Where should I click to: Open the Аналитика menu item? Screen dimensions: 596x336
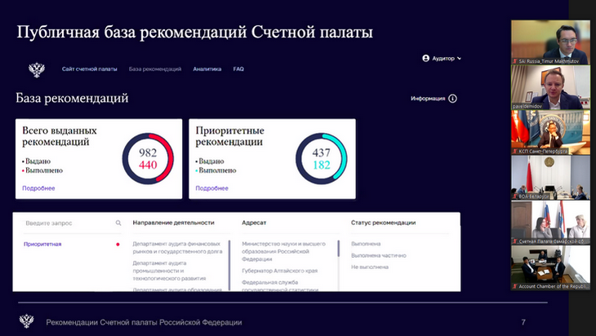point(207,69)
